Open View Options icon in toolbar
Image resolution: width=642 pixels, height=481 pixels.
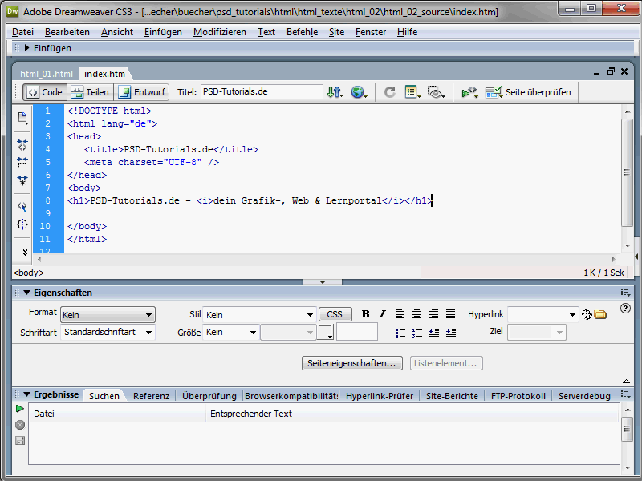click(412, 92)
